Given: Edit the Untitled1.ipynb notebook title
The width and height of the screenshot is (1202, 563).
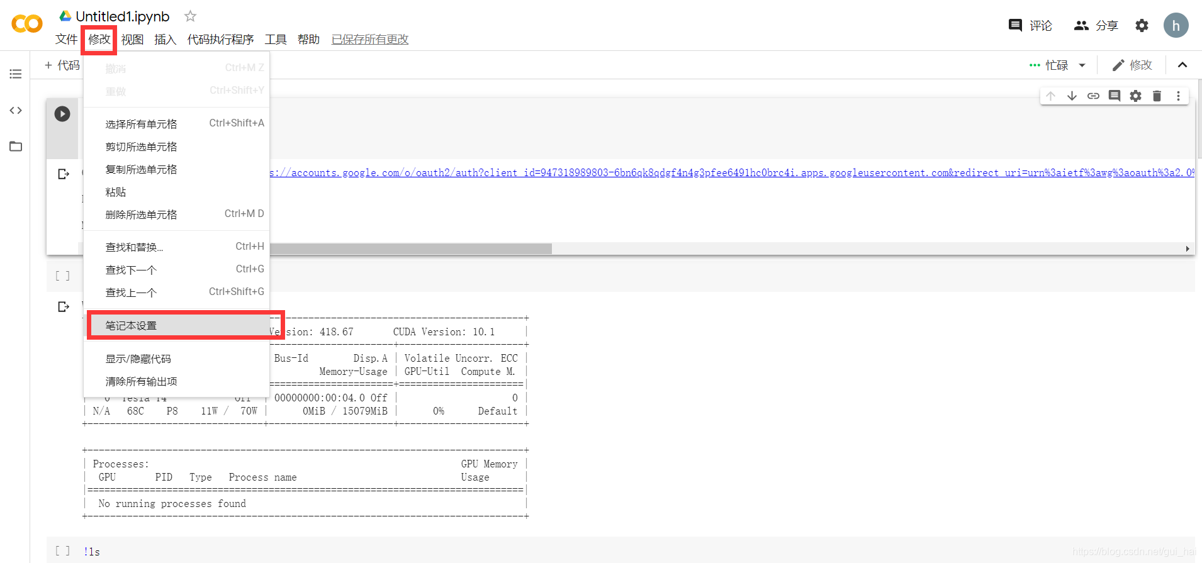Looking at the screenshot, I should click(123, 16).
